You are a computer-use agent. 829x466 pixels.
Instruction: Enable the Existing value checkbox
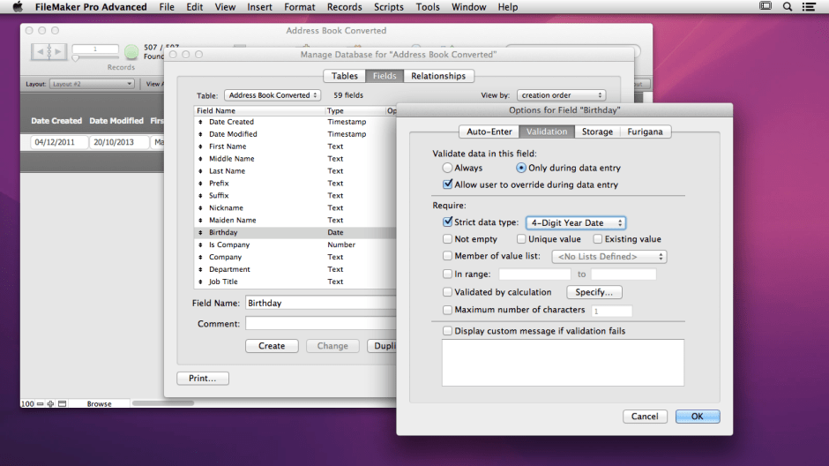(597, 239)
